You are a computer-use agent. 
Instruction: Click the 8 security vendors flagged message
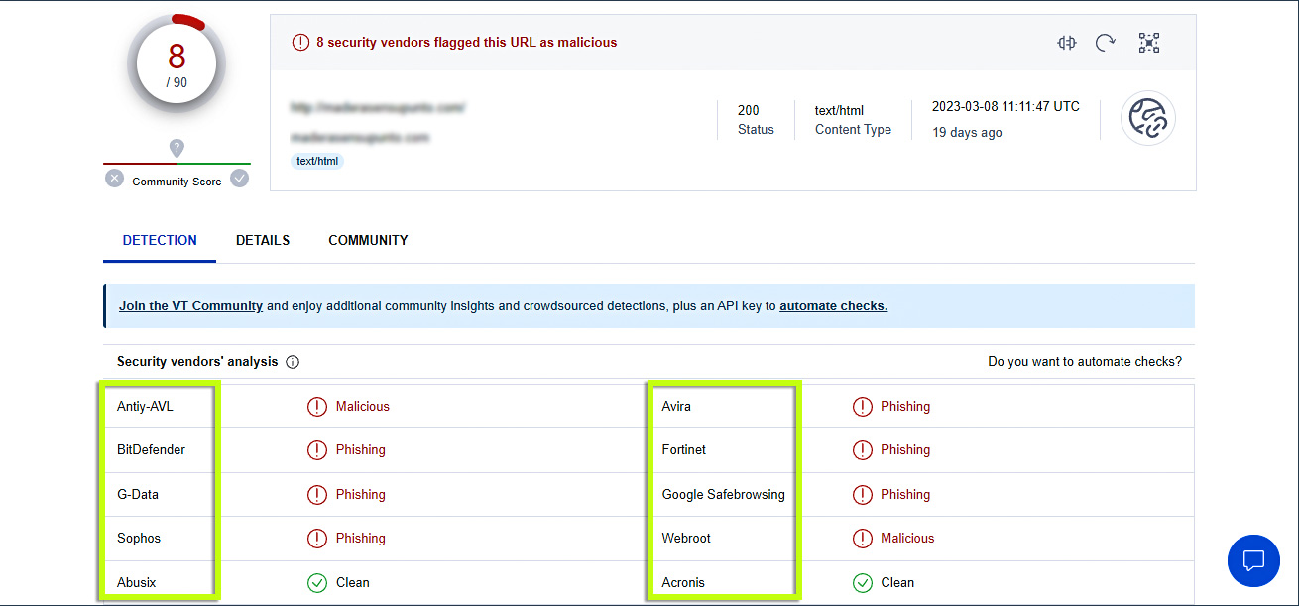pos(467,43)
